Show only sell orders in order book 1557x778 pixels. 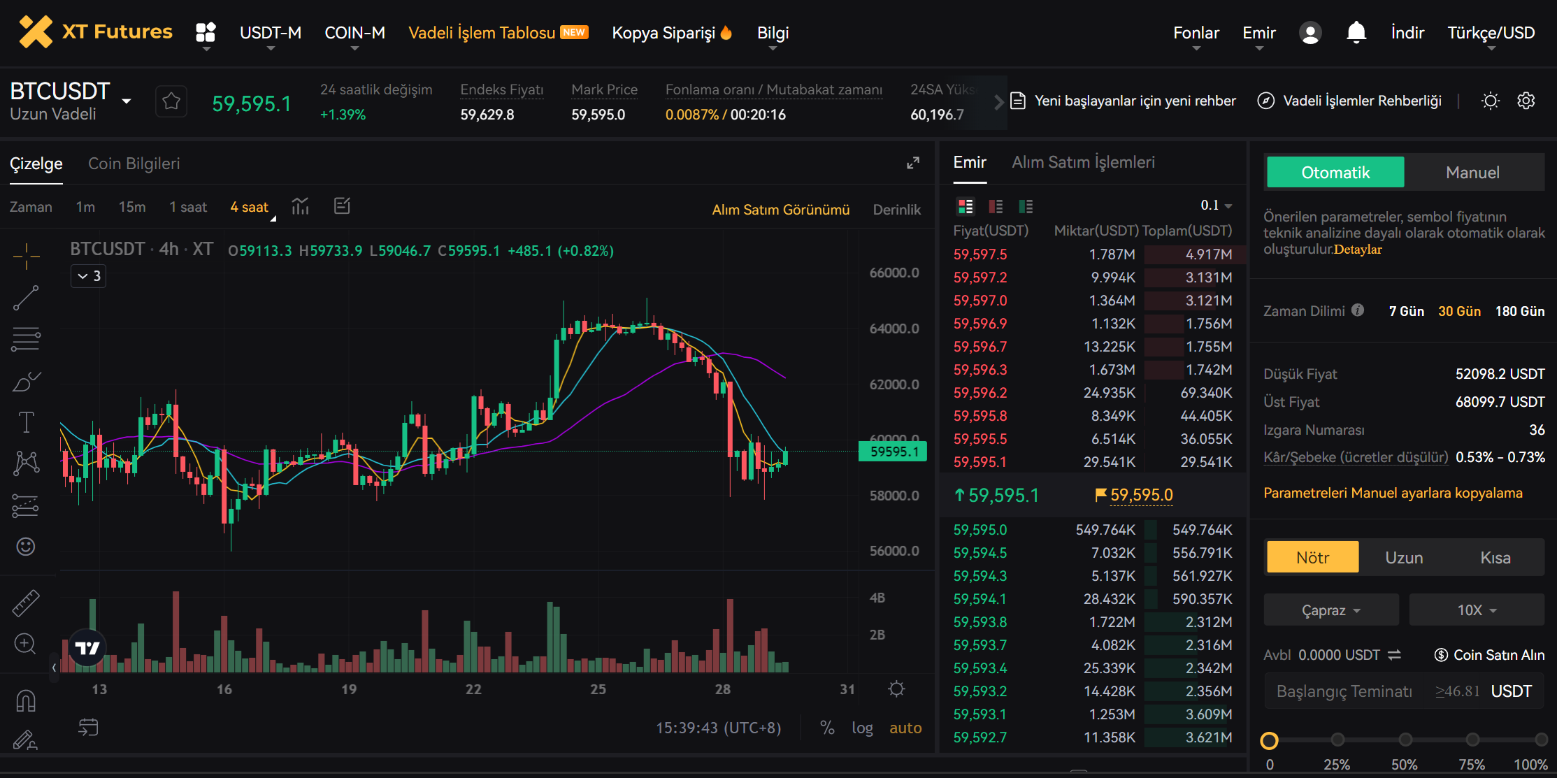coord(995,206)
